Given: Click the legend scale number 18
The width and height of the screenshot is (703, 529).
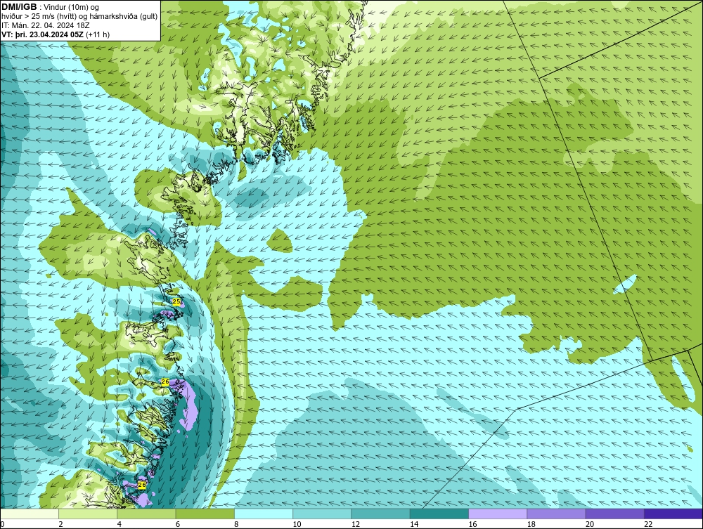Looking at the screenshot, I should click(x=531, y=524).
